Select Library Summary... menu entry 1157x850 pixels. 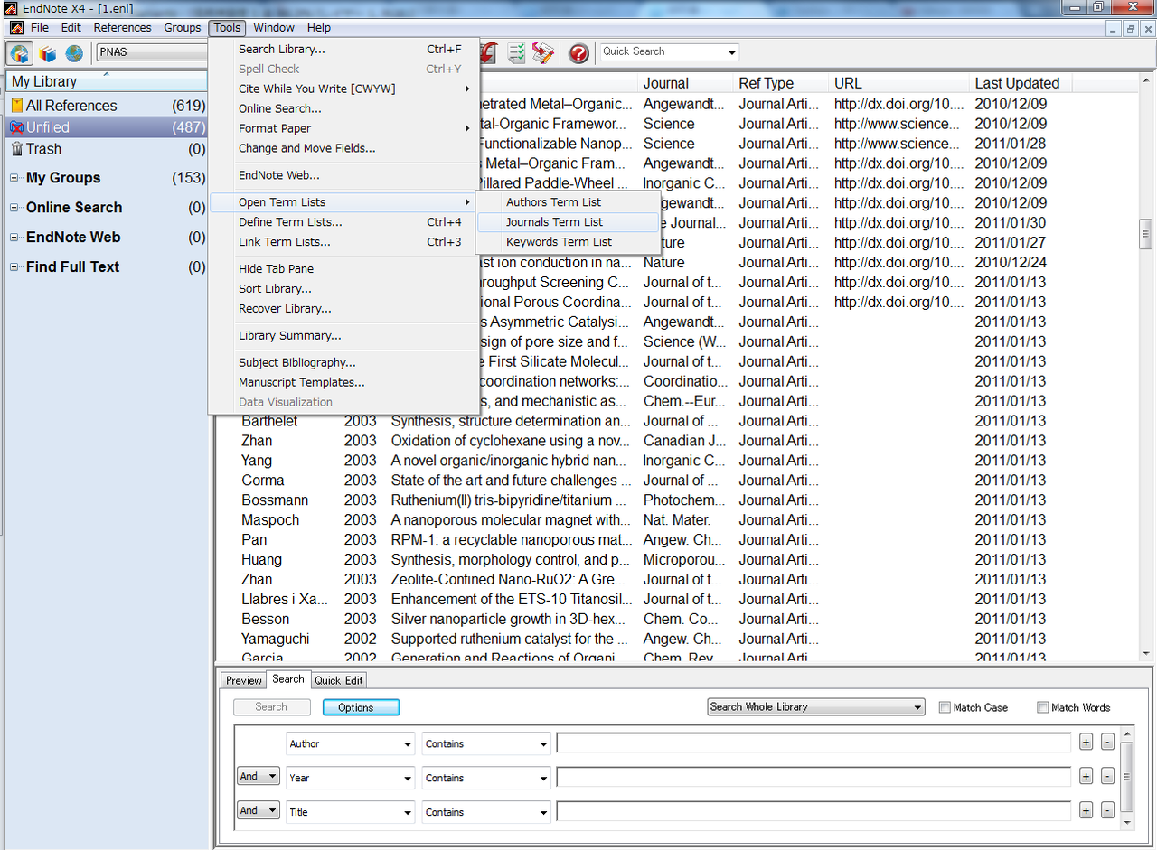pos(343,336)
